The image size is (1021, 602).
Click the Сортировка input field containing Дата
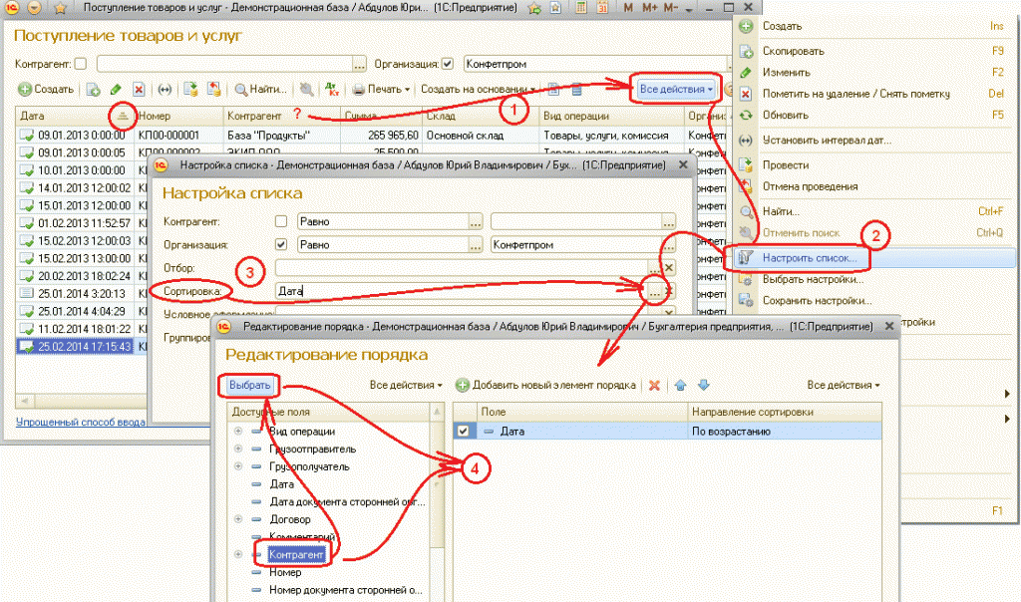(x=459, y=292)
